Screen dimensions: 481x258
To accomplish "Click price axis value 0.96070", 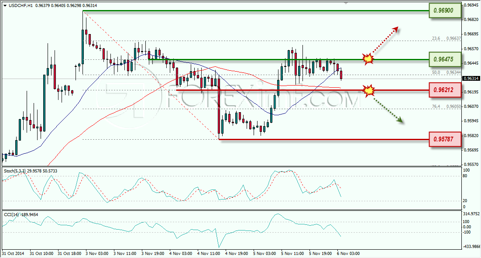I will pos(471,107).
